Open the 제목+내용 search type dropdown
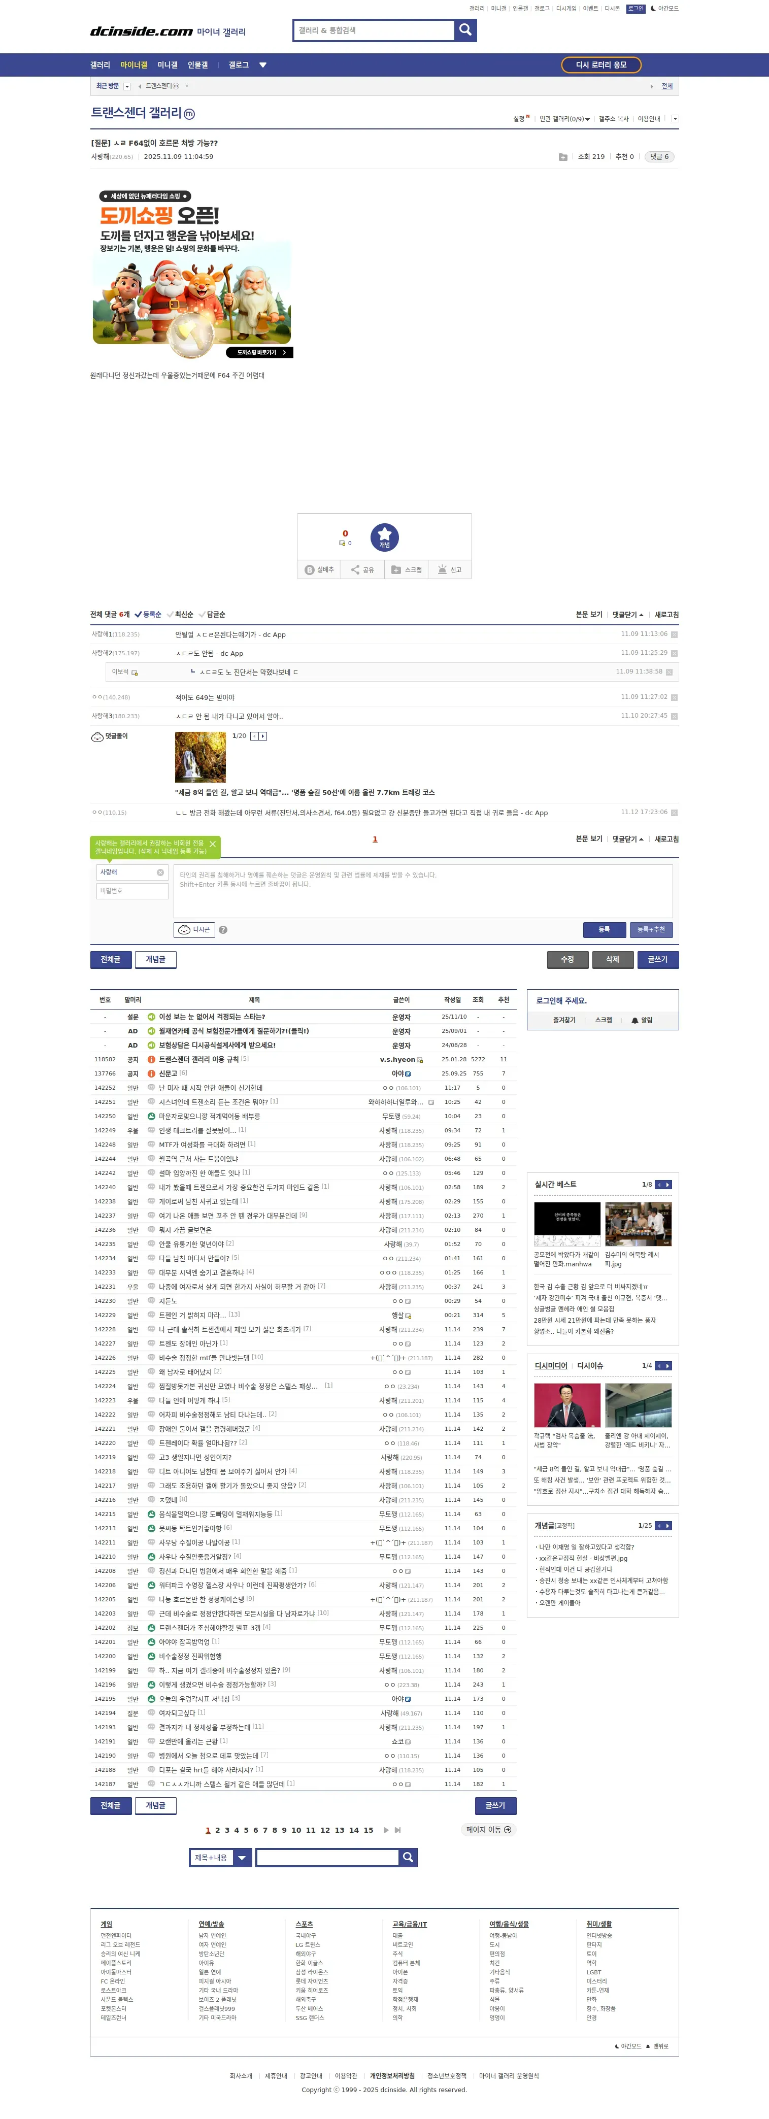This screenshot has width=769, height=2119. [x=220, y=1858]
